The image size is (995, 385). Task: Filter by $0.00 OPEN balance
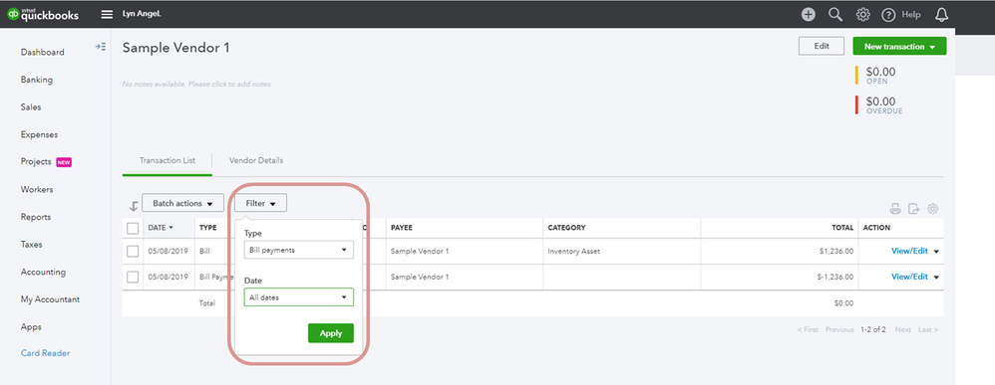pyautogui.click(x=880, y=76)
